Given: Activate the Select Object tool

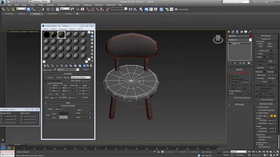Looking at the screenshot, I should pyautogui.click(x=28, y=9).
